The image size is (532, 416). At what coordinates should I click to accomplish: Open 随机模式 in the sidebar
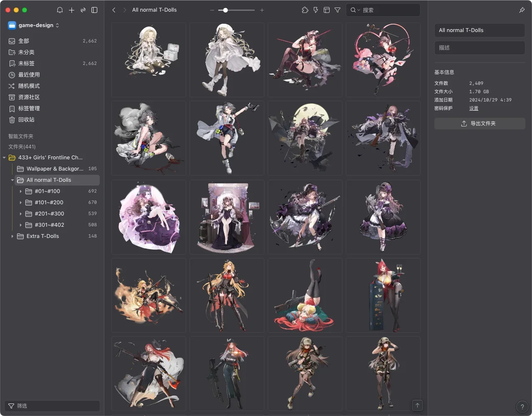point(52,86)
